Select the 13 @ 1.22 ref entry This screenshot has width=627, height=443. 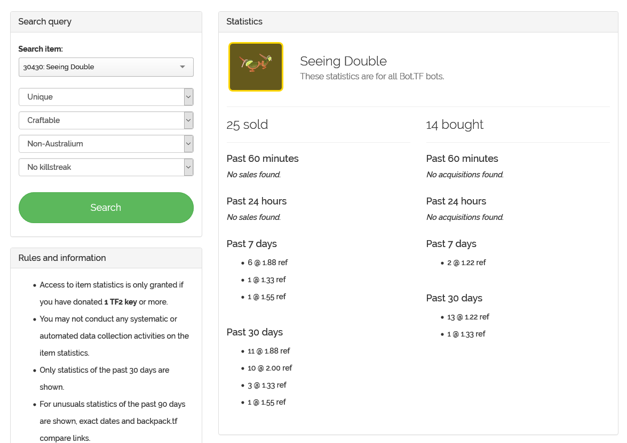coord(468,317)
